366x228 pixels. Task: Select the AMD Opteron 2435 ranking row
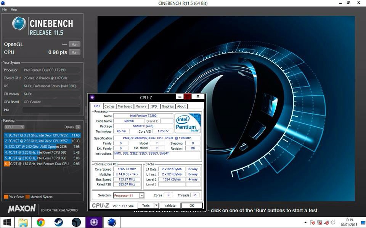point(42,147)
